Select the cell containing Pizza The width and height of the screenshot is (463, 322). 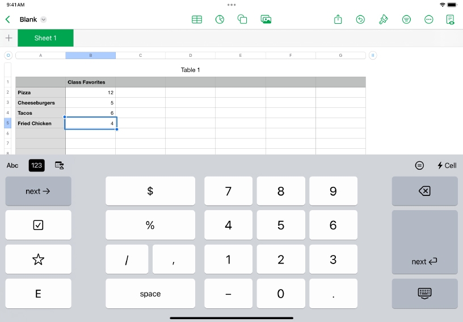pyautogui.click(x=40, y=93)
